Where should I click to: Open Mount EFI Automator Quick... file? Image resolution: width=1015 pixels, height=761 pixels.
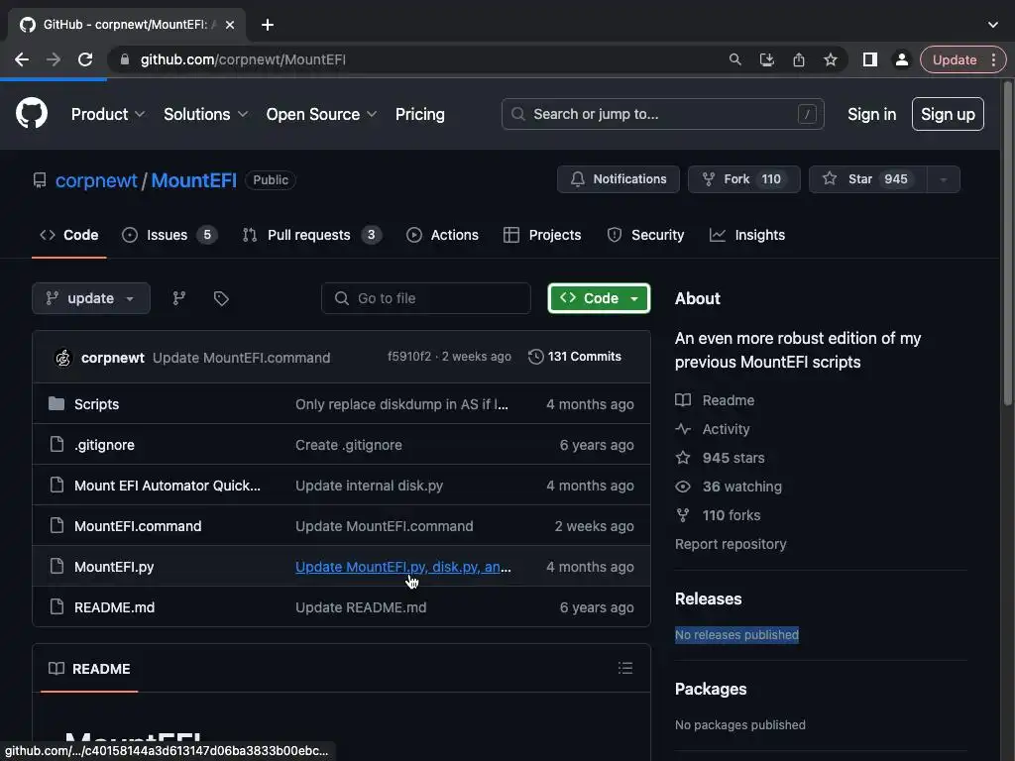point(167,486)
